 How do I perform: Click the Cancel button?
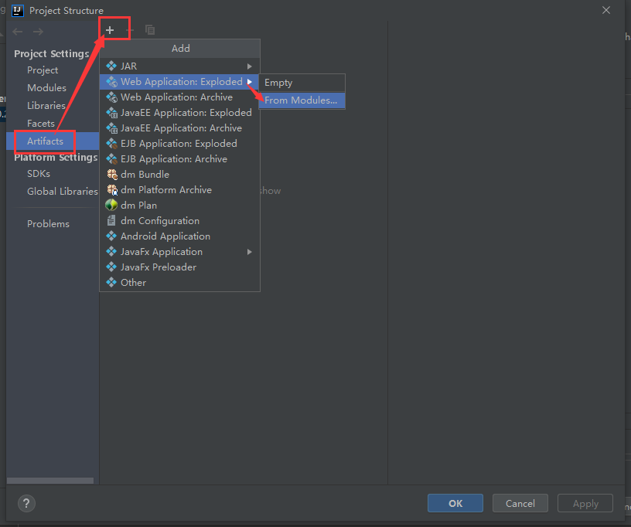520,503
